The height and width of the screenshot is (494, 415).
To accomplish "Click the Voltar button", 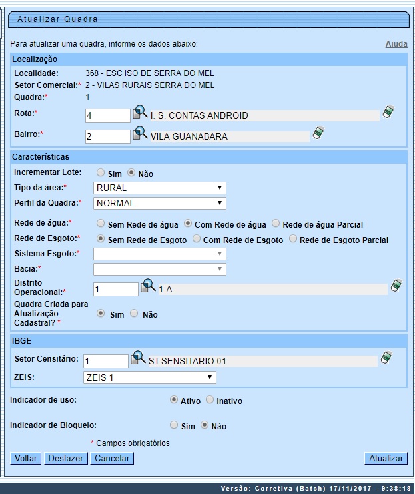I will [26, 458].
